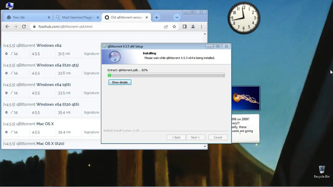Click Show details in the installer
Image resolution: width=333 pixels, height=187 pixels.
120,82
